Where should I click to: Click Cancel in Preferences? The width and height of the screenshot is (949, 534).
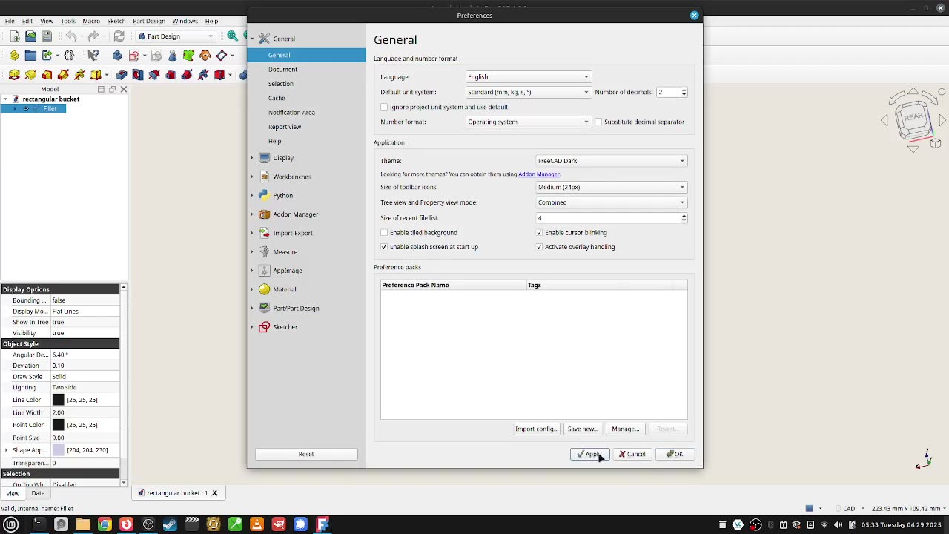(x=632, y=454)
